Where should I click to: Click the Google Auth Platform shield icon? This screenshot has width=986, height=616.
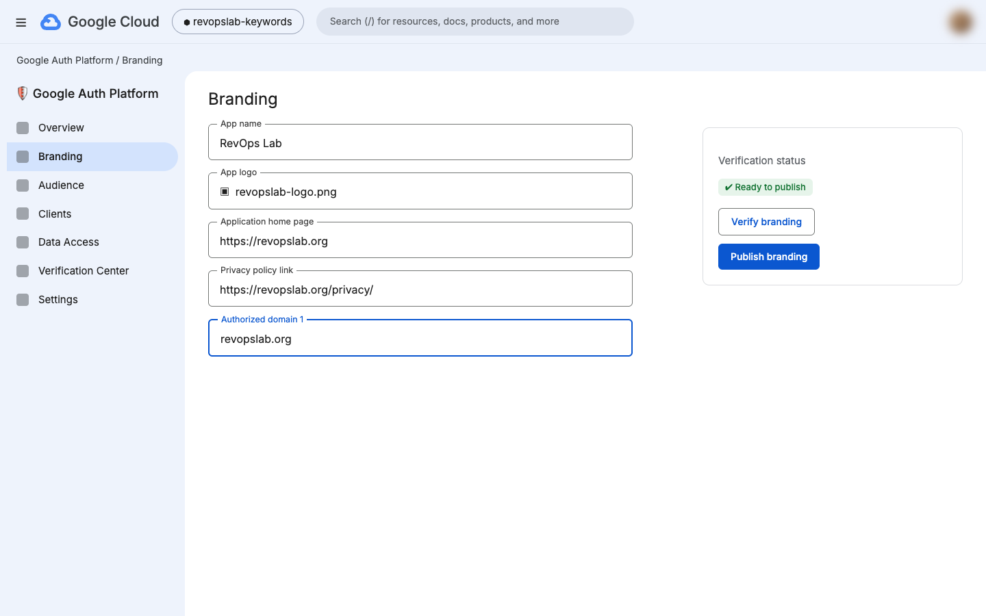(23, 94)
